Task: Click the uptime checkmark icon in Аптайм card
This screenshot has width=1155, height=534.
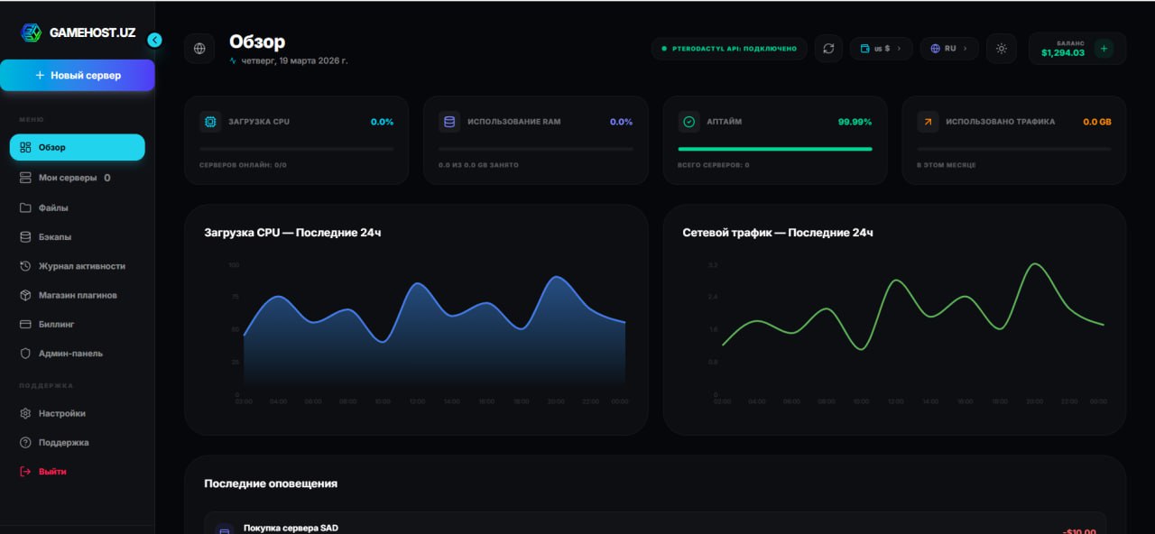Action: tap(688, 122)
